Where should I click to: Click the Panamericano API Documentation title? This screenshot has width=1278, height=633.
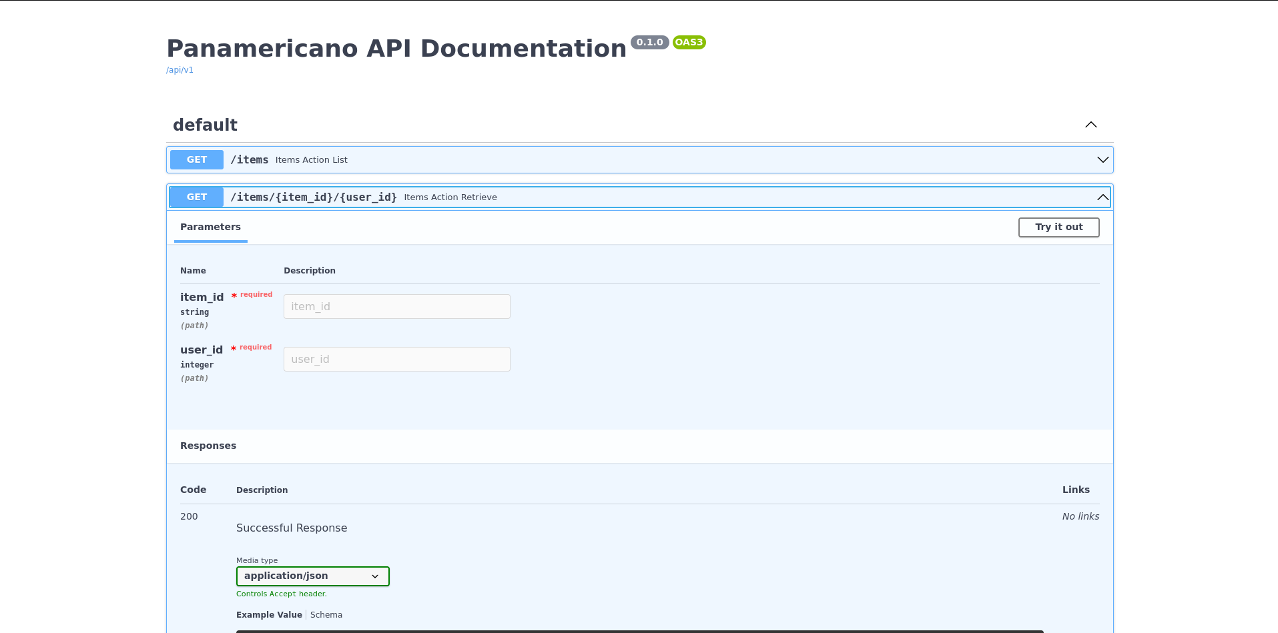[396, 49]
